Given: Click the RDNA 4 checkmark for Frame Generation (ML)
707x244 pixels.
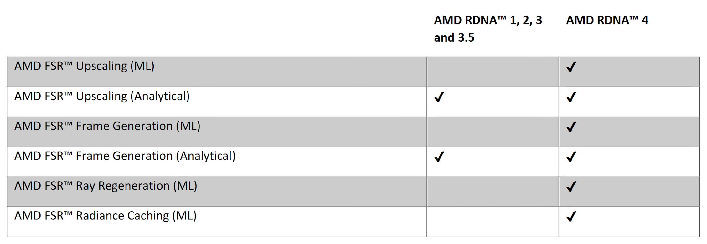Looking at the screenshot, I should 571,127.
